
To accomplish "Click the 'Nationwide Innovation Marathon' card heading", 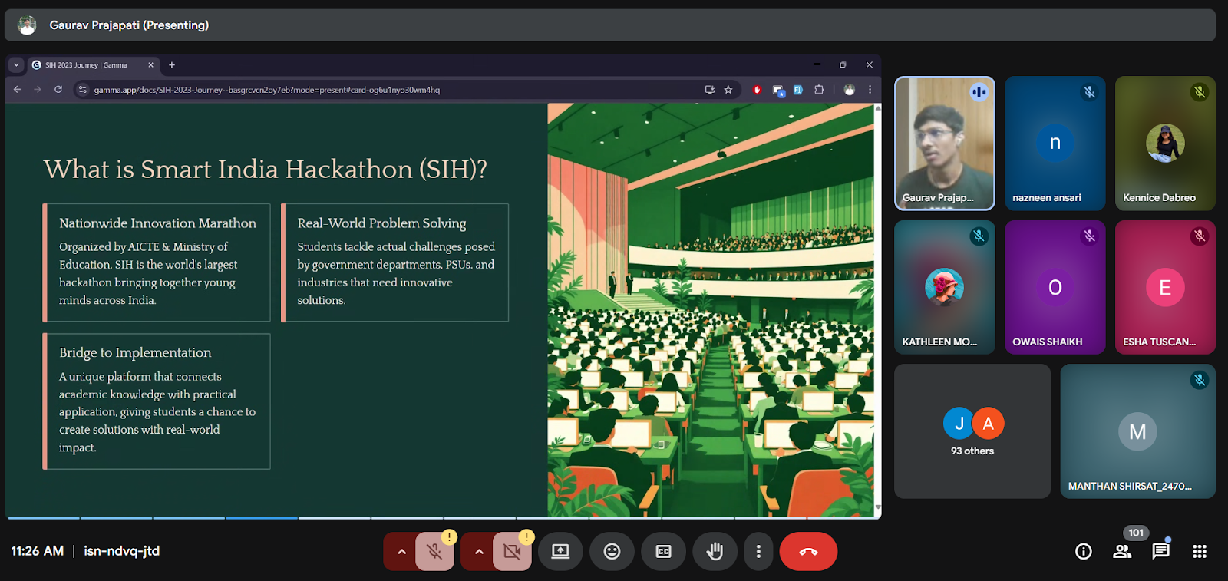I will (157, 223).
